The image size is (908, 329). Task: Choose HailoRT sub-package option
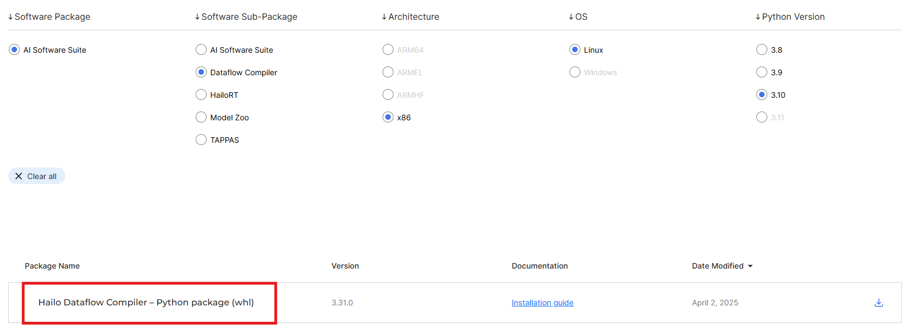(201, 95)
